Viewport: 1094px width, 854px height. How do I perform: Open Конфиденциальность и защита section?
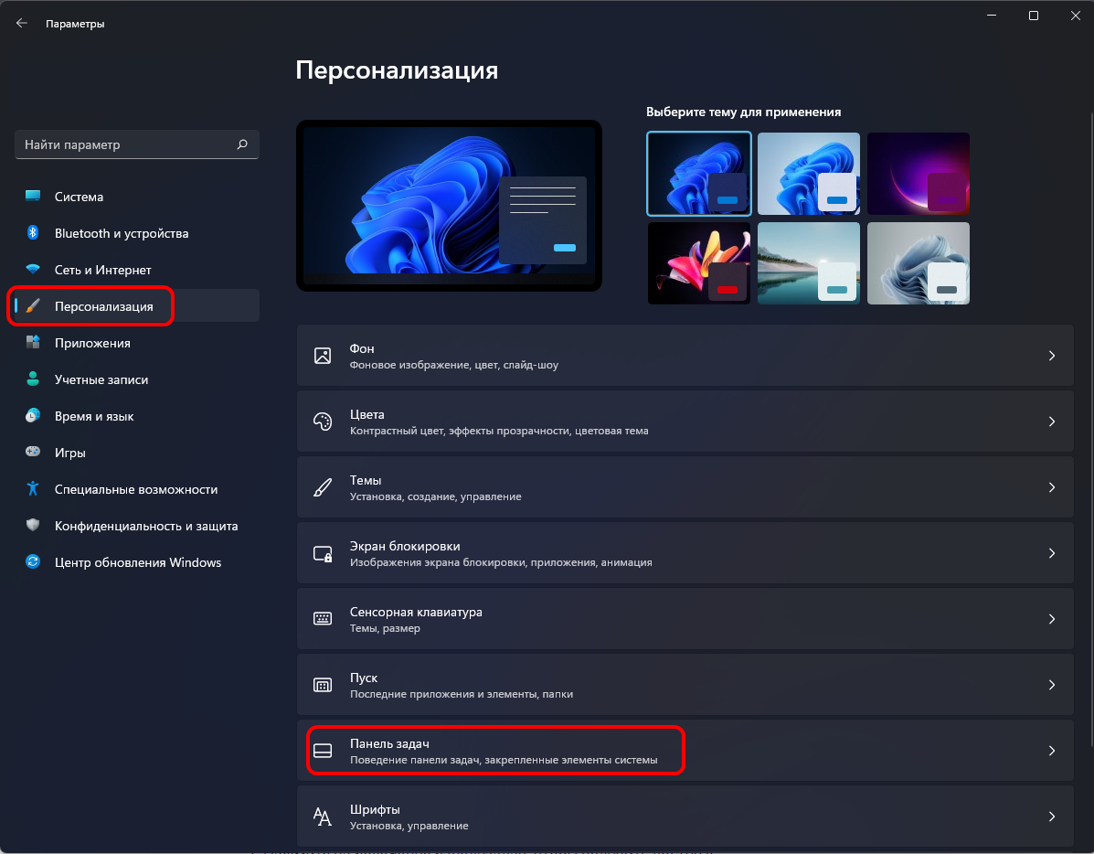pyautogui.click(x=137, y=525)
